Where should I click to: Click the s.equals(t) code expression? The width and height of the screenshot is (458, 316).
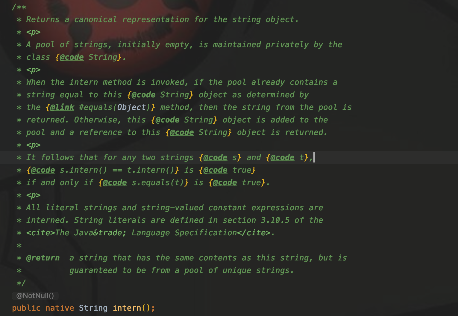click(x=158, y=182)
